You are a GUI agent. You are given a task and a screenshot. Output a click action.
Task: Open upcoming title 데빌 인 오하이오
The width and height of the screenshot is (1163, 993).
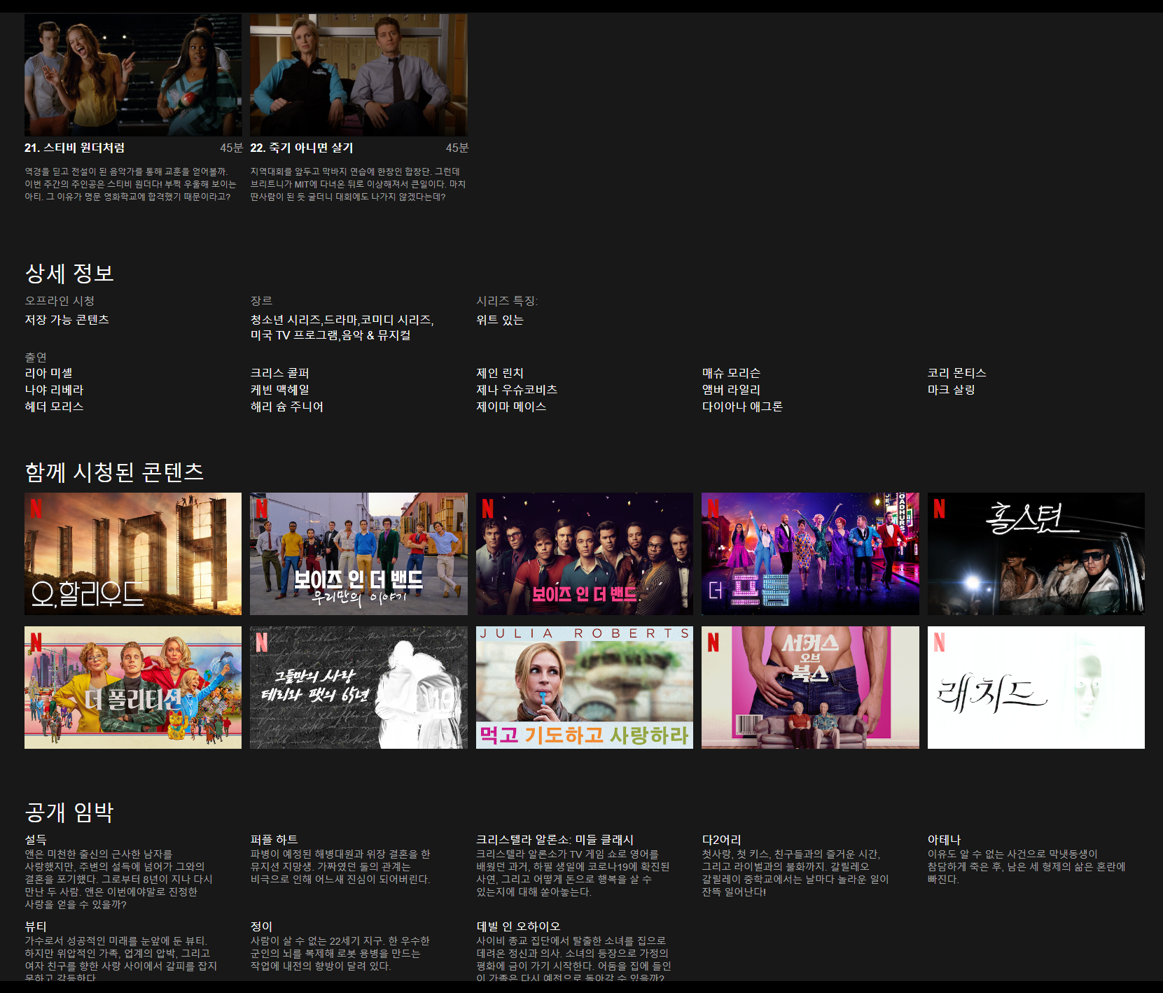click(519, 927)
